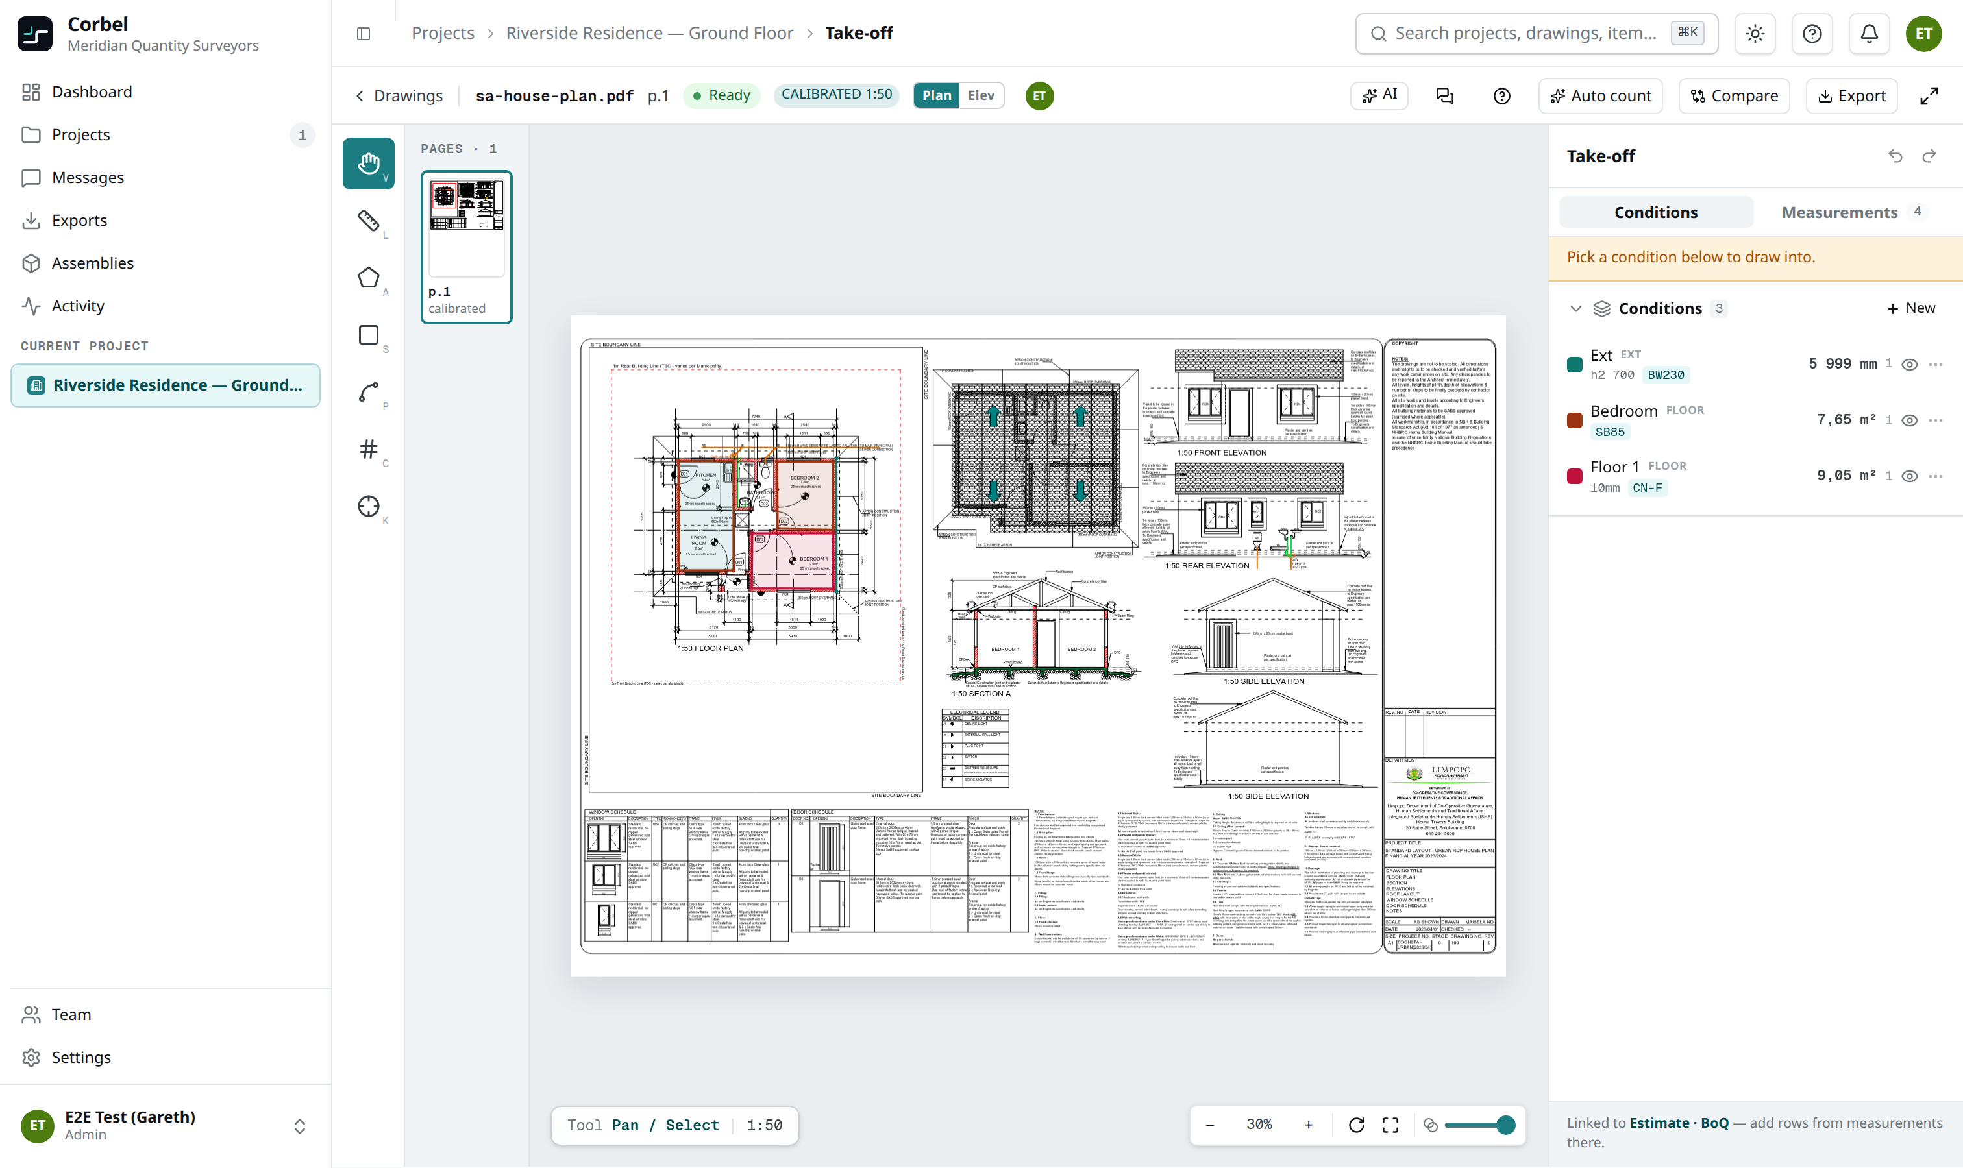Switch view to Elev
The image size is (1963, 1168).
[x=981, y=95]
